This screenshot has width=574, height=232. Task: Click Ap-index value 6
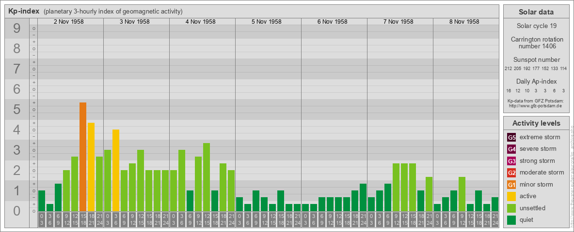click(x=555, y=90)
